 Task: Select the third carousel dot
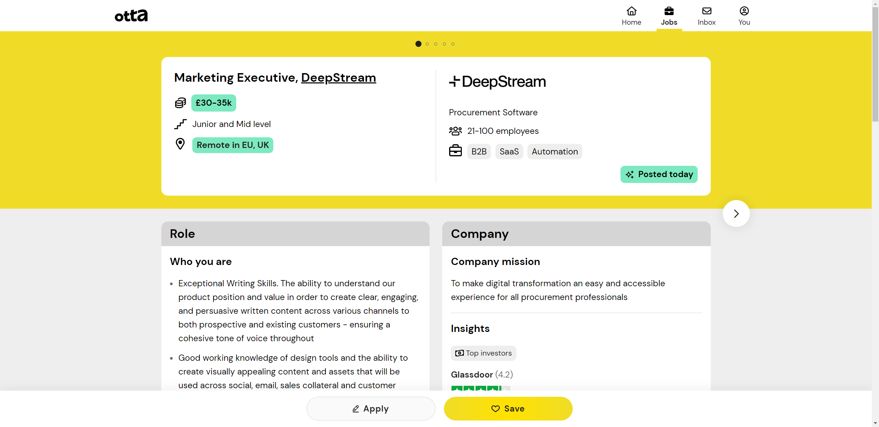pos(436,44)
